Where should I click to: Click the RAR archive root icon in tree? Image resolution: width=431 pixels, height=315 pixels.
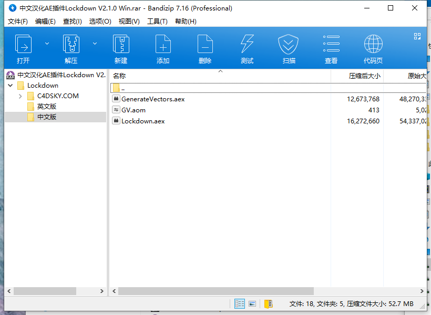11,75
